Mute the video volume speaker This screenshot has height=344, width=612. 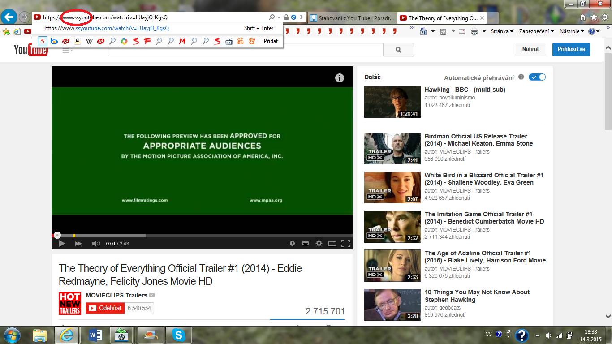pyautogui.click(x=96, y=244)
